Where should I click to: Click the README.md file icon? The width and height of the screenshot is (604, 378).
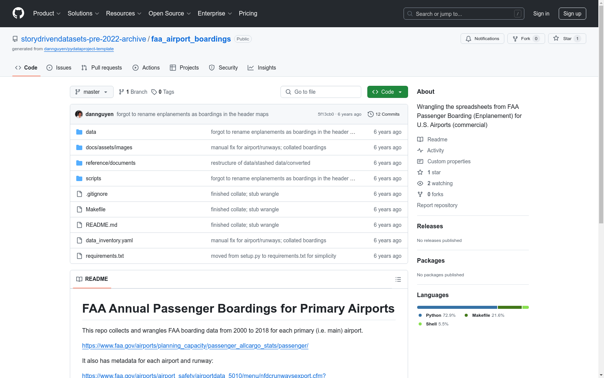click(79, 225)
